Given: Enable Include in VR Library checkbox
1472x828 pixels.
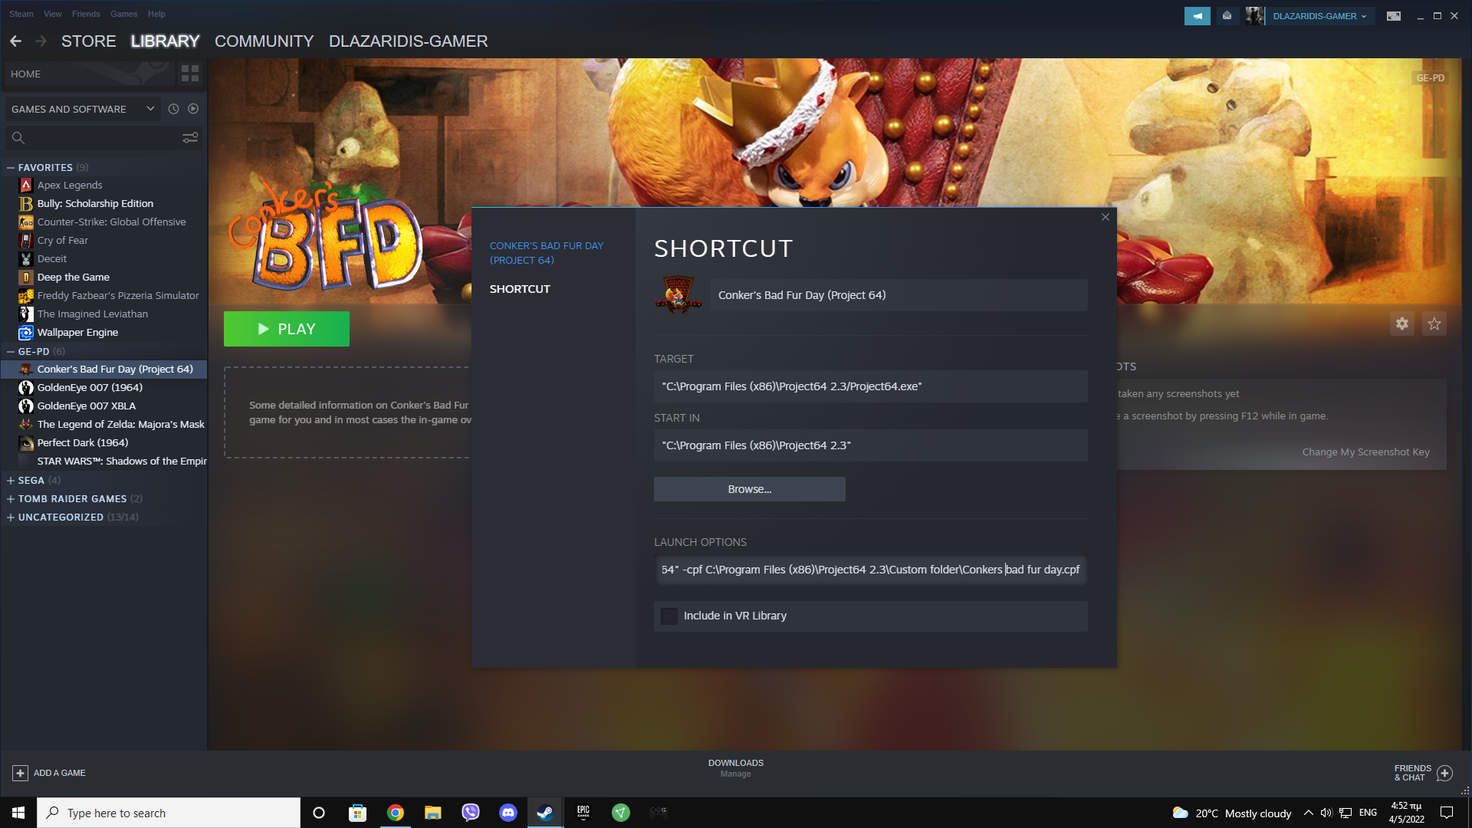Looking at the screenshot, I should coord(669,616).
